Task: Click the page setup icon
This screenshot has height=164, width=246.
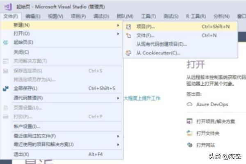Action: [x=6, y=108]
